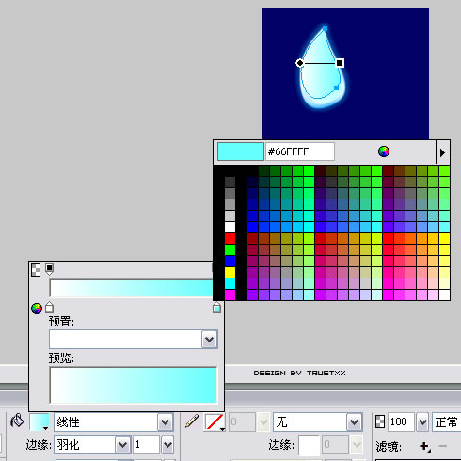Screen dimensions: 461x461
Task: Select the white color stop on the left below the ramp
Action: (x=49, y=308)
